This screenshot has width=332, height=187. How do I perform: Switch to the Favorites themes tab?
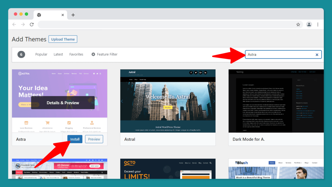point(76,54)
